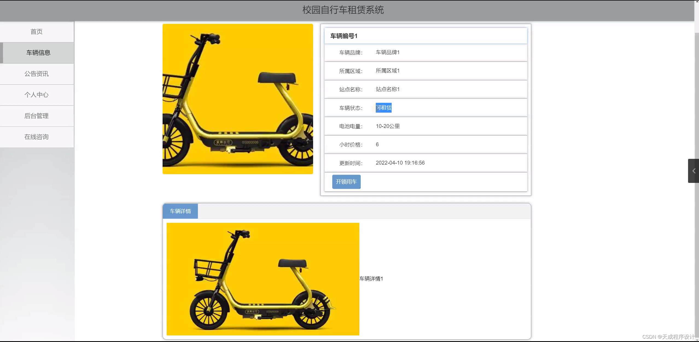Click the 小时价格: label
Image resolution: width=699 pixels, height=342 pixels.
point(351,145)
